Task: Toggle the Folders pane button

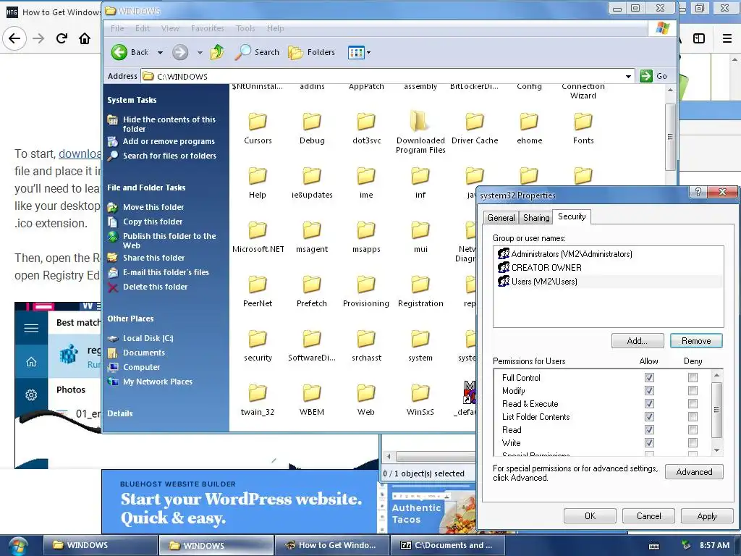Action: click(311, 52)
